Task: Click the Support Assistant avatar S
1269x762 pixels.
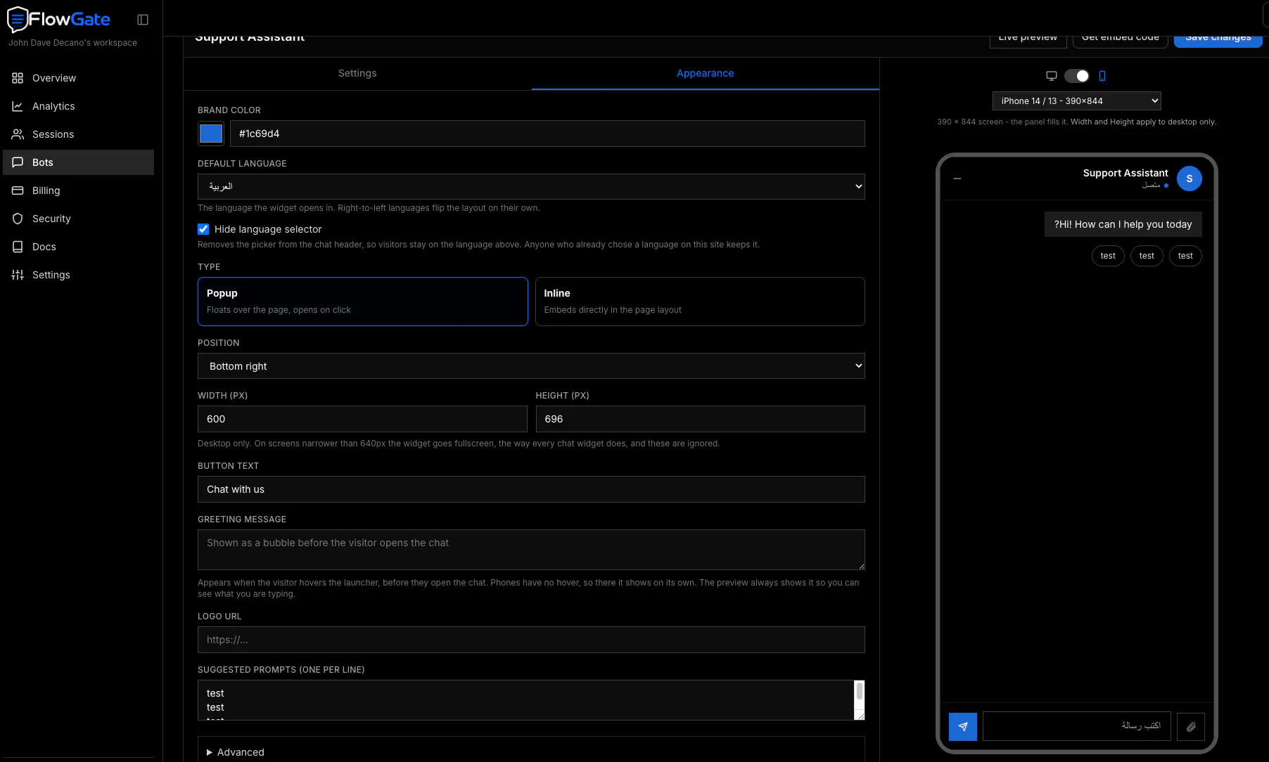Action: click(x=1190, y=179)
